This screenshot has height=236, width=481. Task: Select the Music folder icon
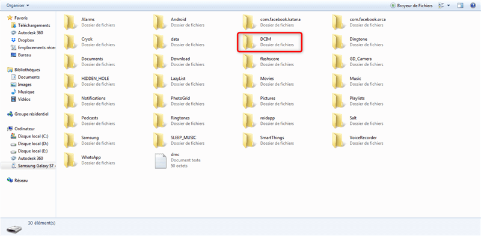coord(339,81)
